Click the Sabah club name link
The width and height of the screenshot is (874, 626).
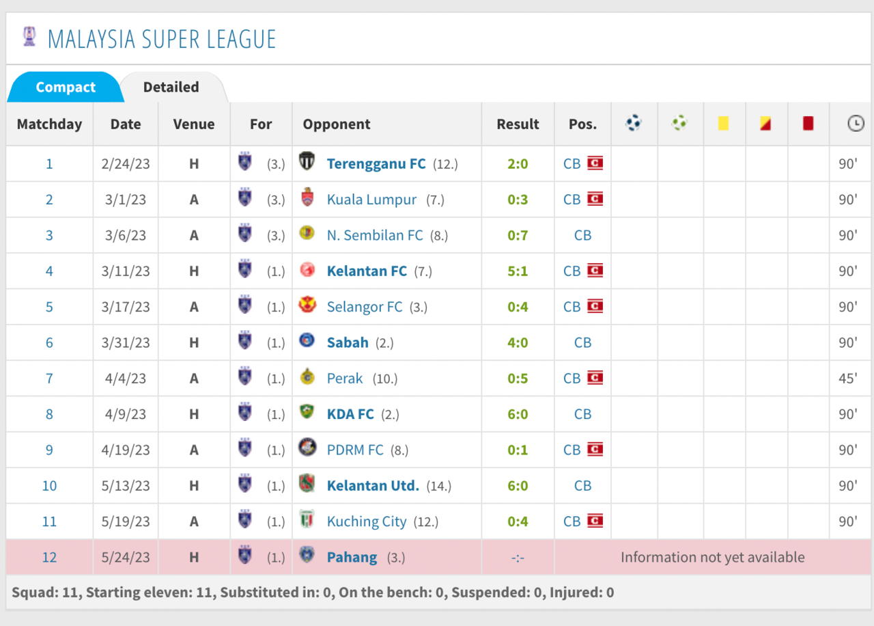click(348, 342)
